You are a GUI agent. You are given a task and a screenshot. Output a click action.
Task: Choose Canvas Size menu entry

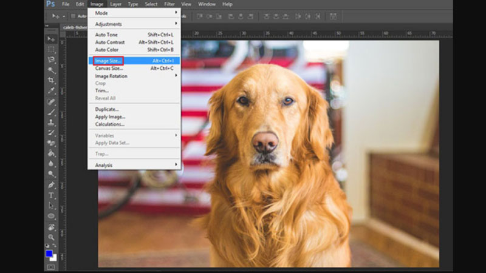coord(134,68)
